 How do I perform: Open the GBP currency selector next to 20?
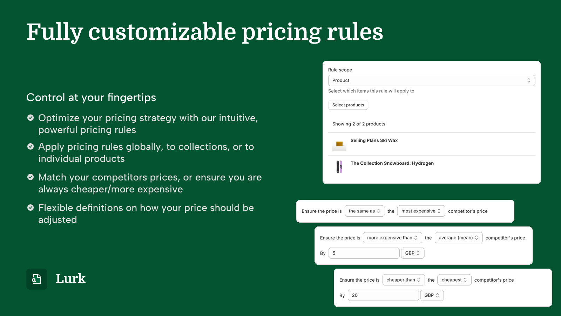432,295
